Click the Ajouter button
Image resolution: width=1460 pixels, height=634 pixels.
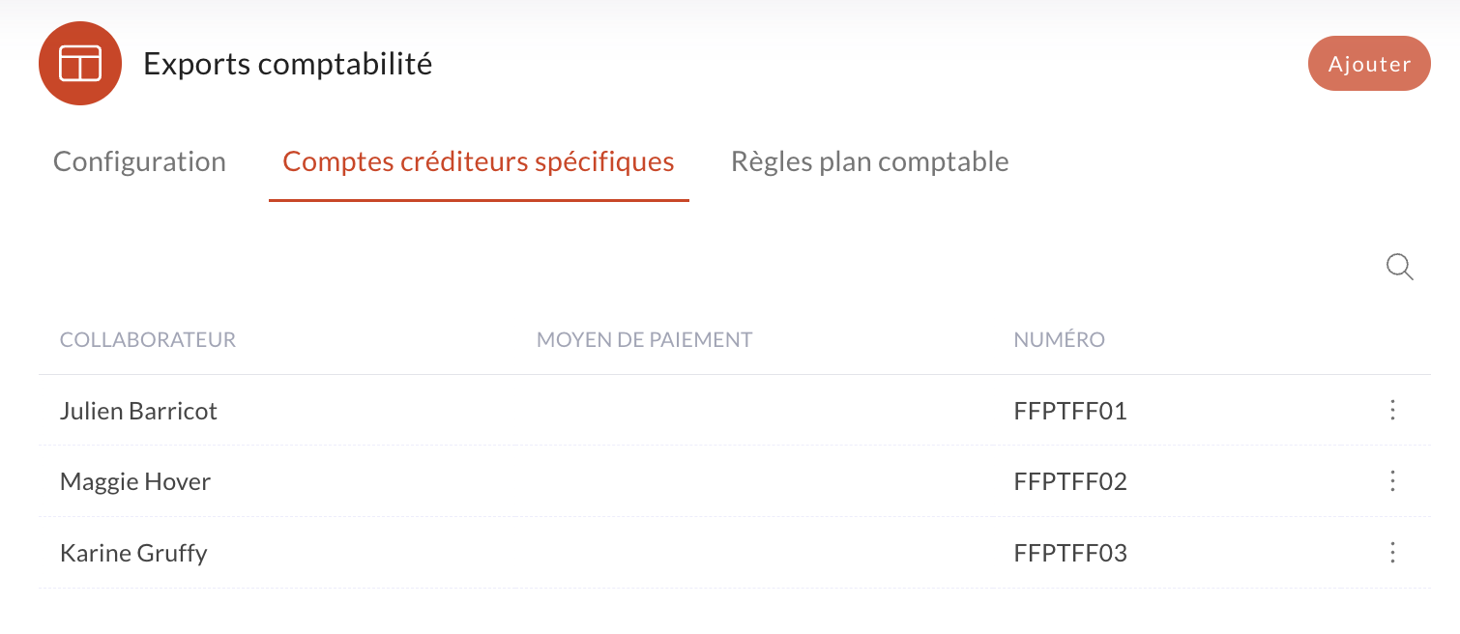coord(1369,64)
